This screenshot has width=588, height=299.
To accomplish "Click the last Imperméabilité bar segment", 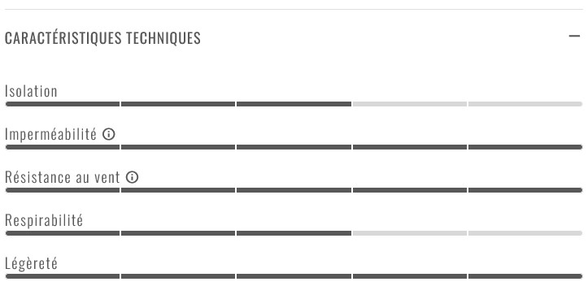I will (525, 147).
